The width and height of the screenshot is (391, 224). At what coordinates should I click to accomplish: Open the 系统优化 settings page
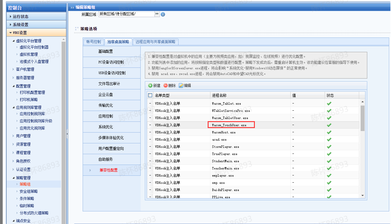[x=111, y=127]
